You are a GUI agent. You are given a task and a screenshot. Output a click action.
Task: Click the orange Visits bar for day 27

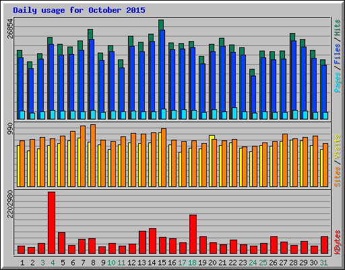(285, 160)
